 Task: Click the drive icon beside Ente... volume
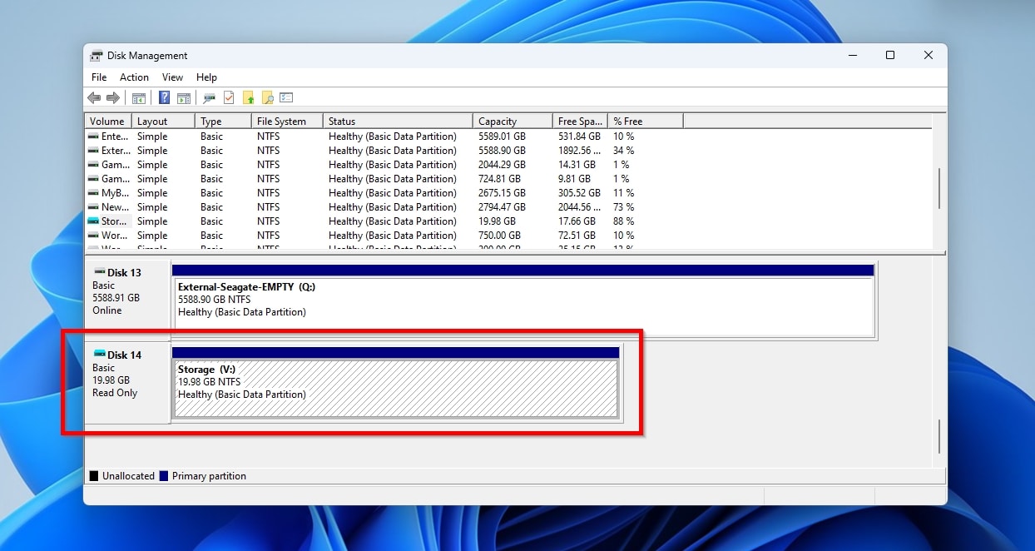tap(93, 137)
